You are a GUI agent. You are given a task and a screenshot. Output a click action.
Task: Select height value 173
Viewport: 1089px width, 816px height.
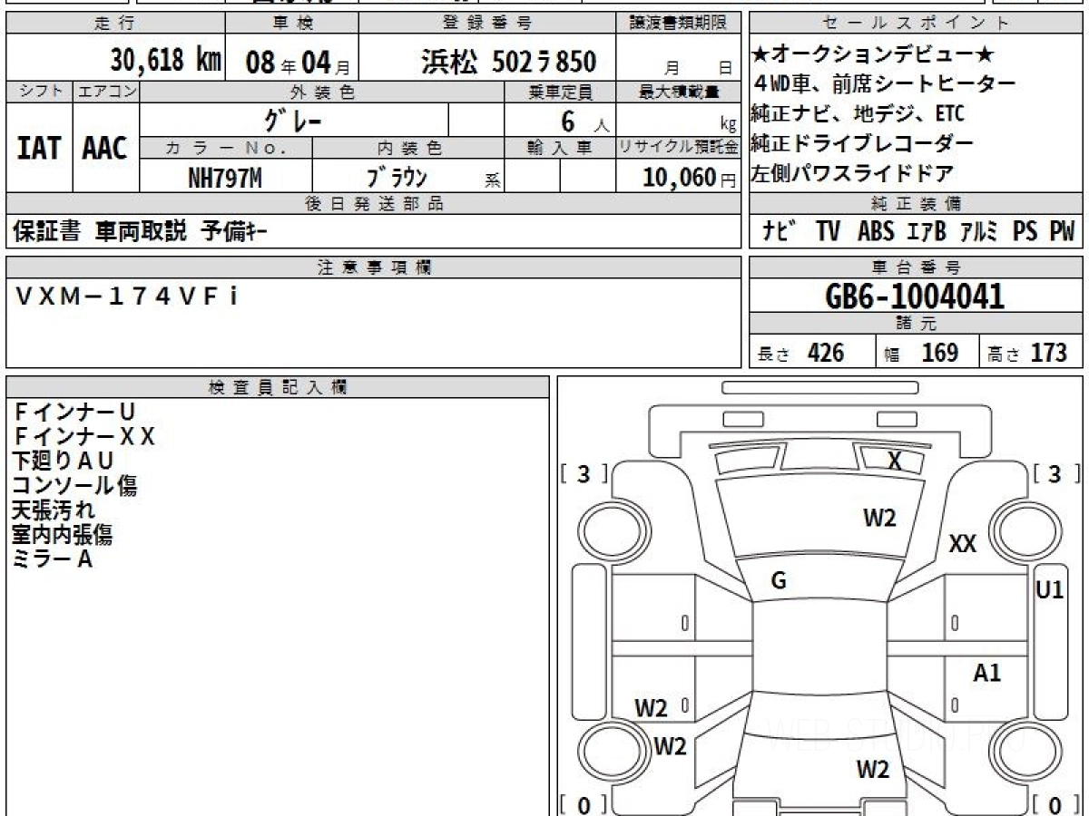[1049, 353]
